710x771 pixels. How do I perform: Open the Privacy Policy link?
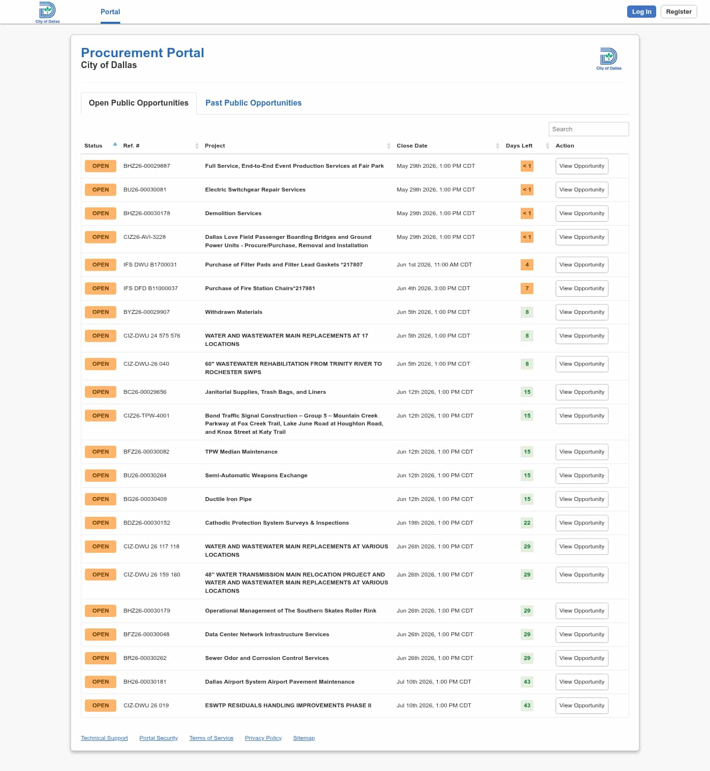point(263,738)
